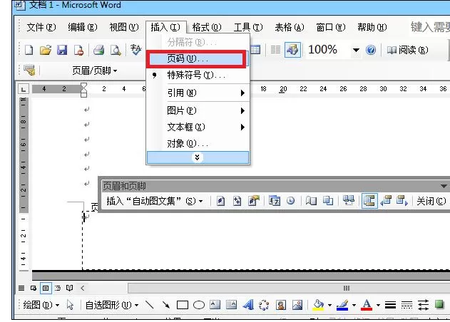Click the Print icon
The image size is (450, 322).
point(98,50)
